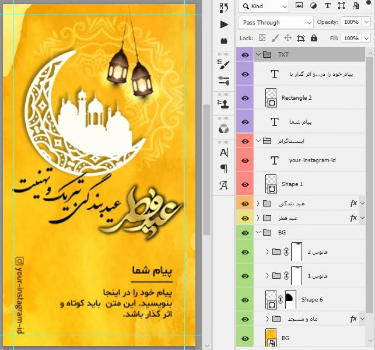
Task: Open the Glyphs panel icon
Action: point(224,185)
